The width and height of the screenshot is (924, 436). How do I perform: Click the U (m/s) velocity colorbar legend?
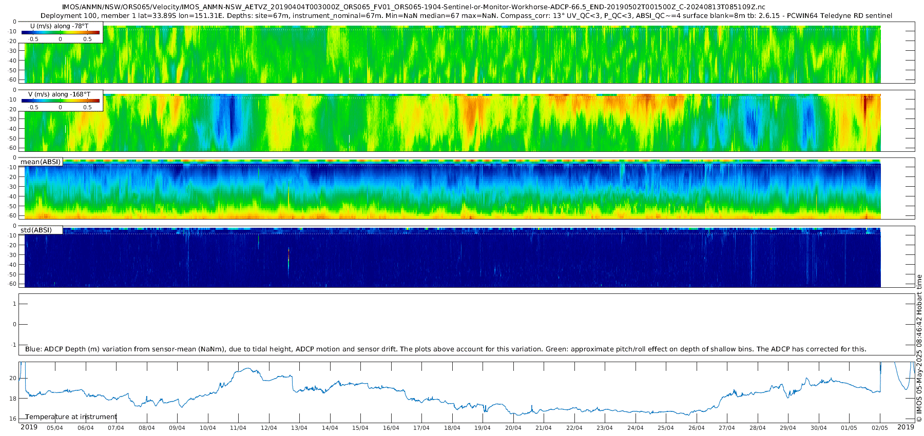click(x=61, y=32)
